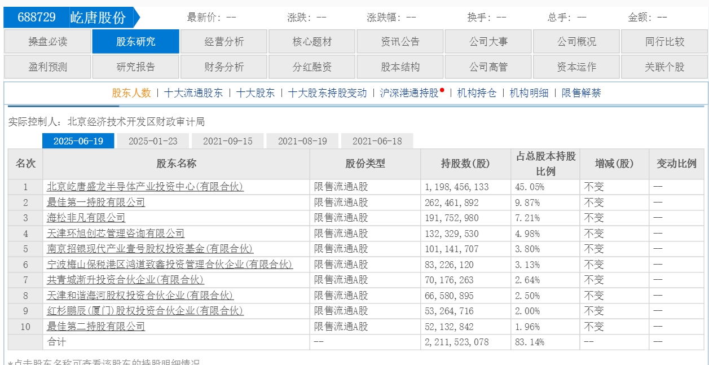
Task: Click the 变动比例 column header
Action: [676, 164]
